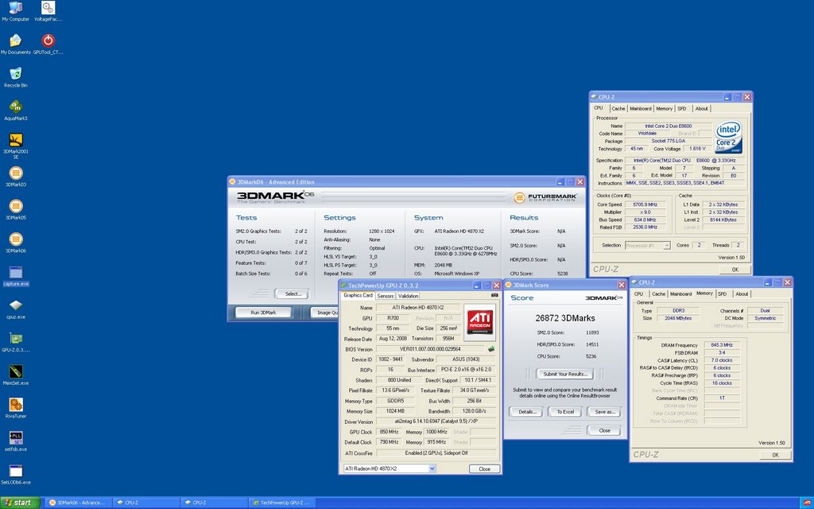814x509 pixels.
Task: Click the GPU Clock 850 MHz value
Action: [389, 432]
